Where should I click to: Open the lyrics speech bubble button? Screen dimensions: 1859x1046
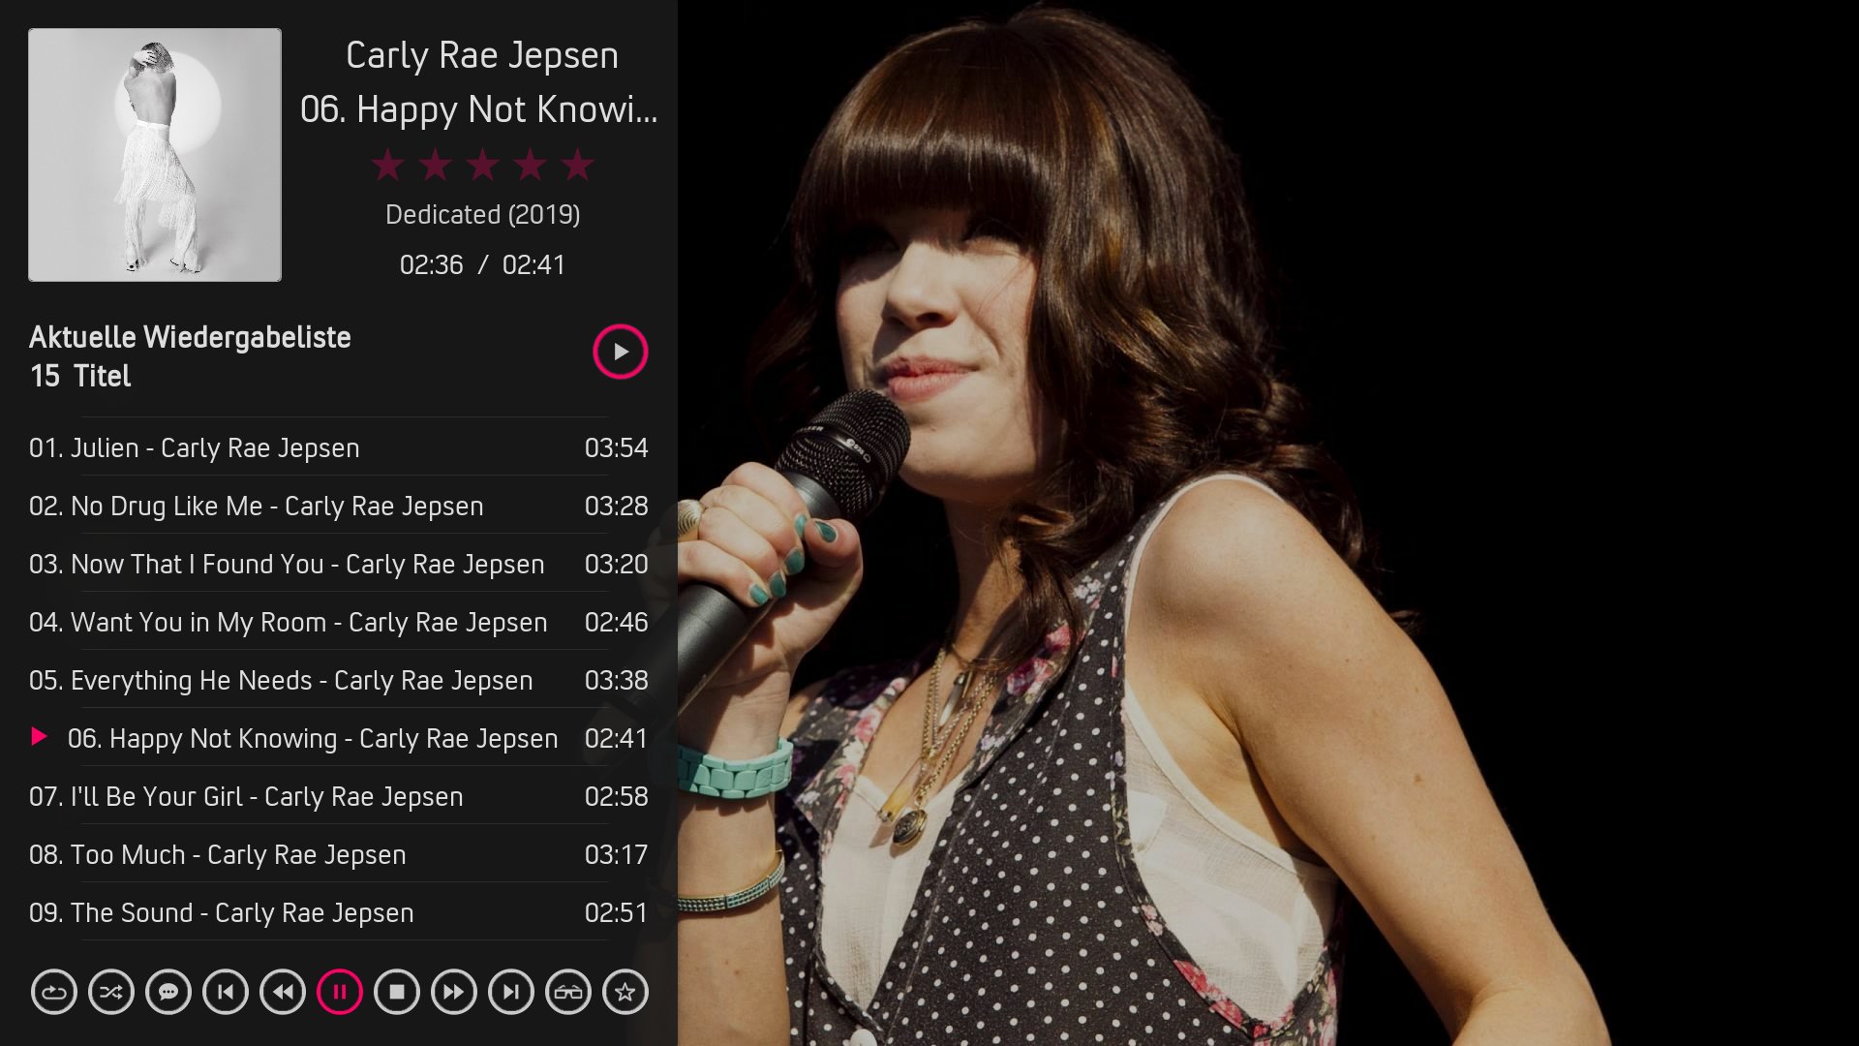(x=168, y=992)
